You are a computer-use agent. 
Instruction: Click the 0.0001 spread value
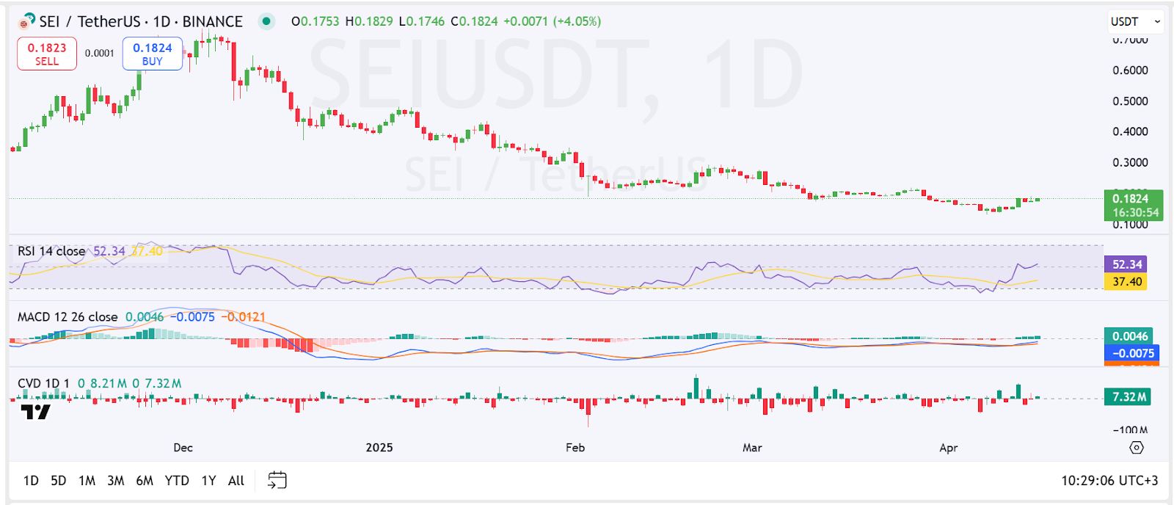pyautogui.click(x=100, y=53)
